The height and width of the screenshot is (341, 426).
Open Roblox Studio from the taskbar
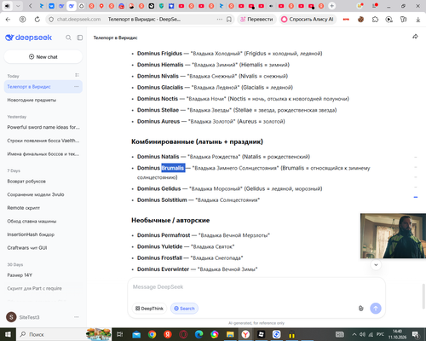point(261,334)
